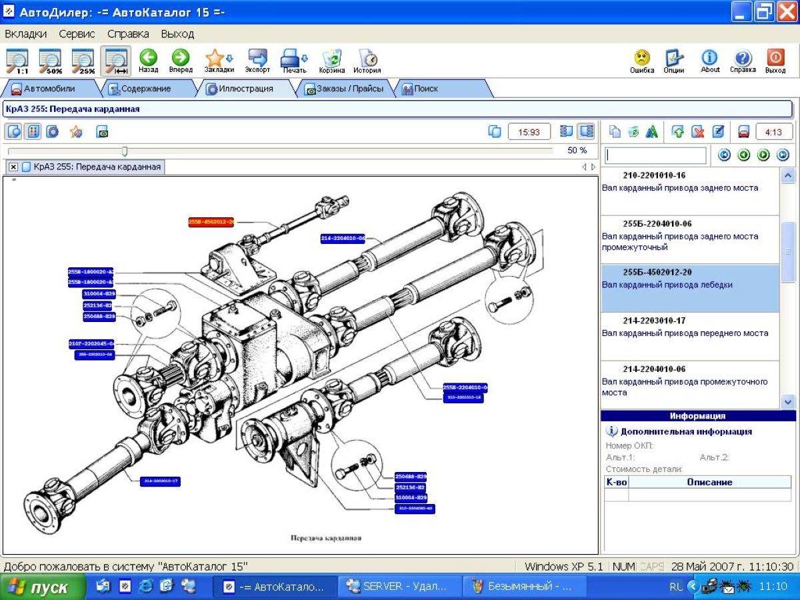Click the star bookmark illustration icon
800x600 pixels.
pyautogui.click(x=76, y=131)
